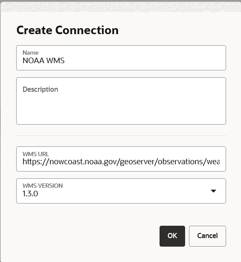
Task: Open the WMS VERSION combo box
Action: pos(121,191)
